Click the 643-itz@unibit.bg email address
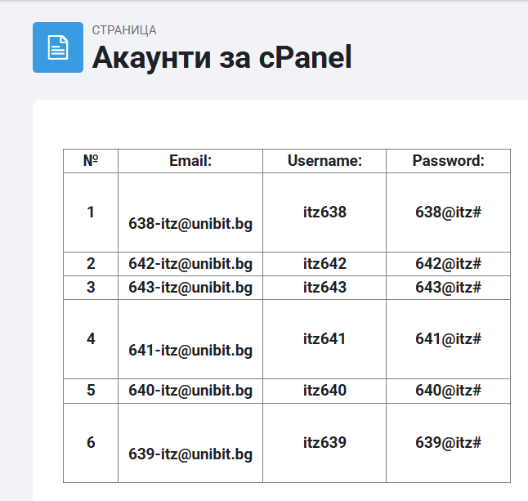Viewport: 528px width, 501px height. pyautogui.click(x=190, y=288)
